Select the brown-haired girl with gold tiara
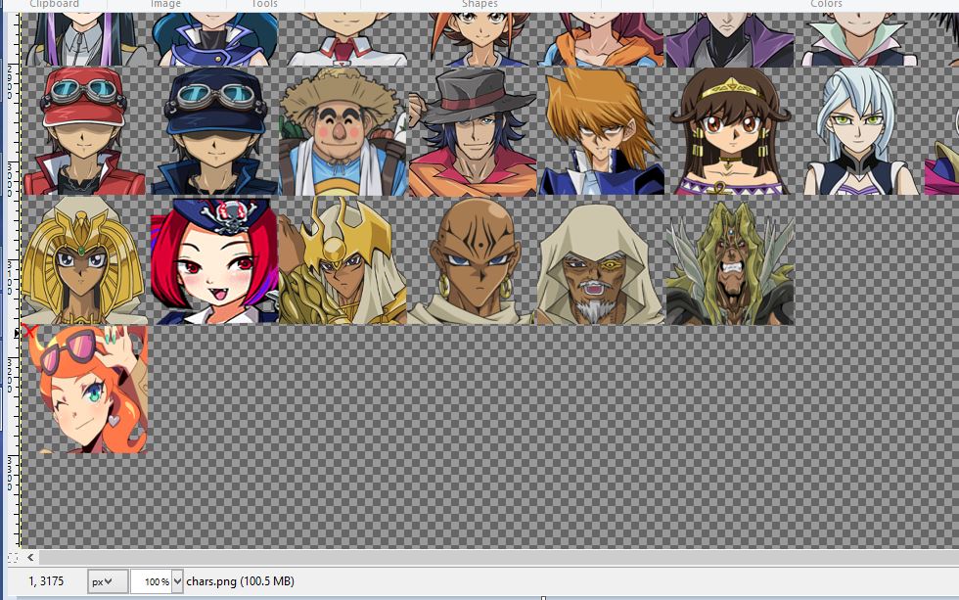Image resolution: width=959 pixels, height=600 pixels. (x=730, y=131)
